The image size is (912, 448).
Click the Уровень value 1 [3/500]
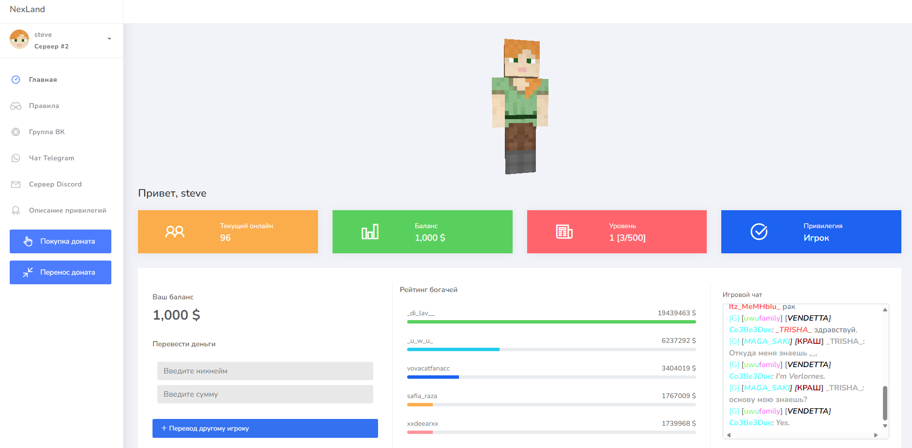tap(627, 238)
